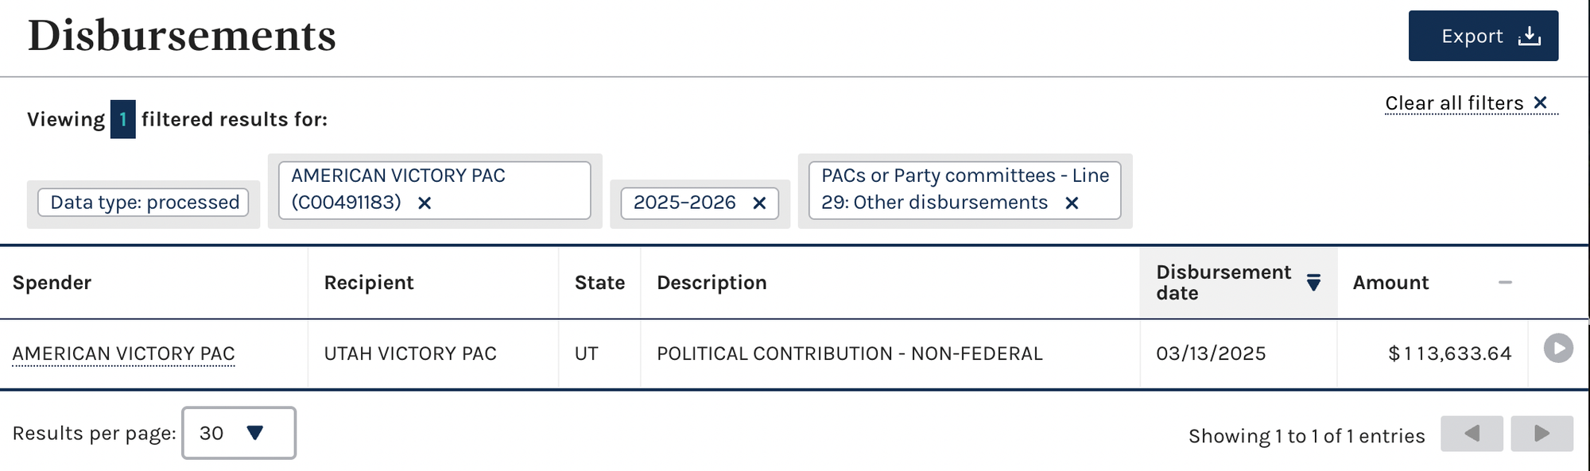Go to the previous page of results

pos(1472,434)
